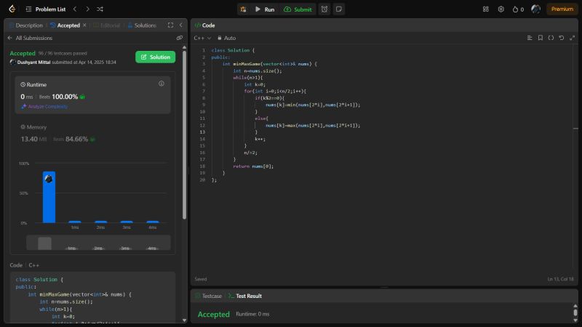This screenshot has height=327, width=582.
Task: Click the Premium button
Action: [562, 9]
